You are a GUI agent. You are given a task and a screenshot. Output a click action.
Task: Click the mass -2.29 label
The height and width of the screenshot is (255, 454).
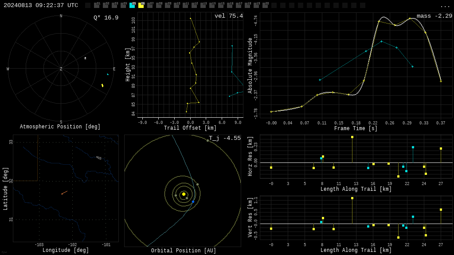tap(434, 16)
